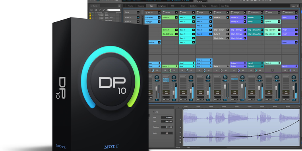The width and height of the screenshot is (302, 151).
Task: Click play arrow in Strings track header
Action: coord(245,12)
